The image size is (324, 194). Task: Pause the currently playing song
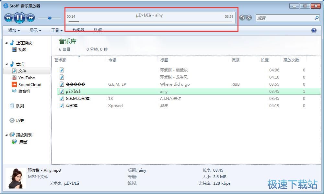tap(19, 17)
